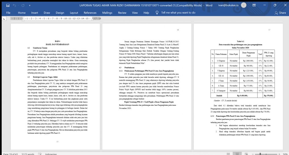The image size is (289, 155).
Task: Click the BAB 4 heading on first page
Action: pyautogui.click(x=57, y=41)
